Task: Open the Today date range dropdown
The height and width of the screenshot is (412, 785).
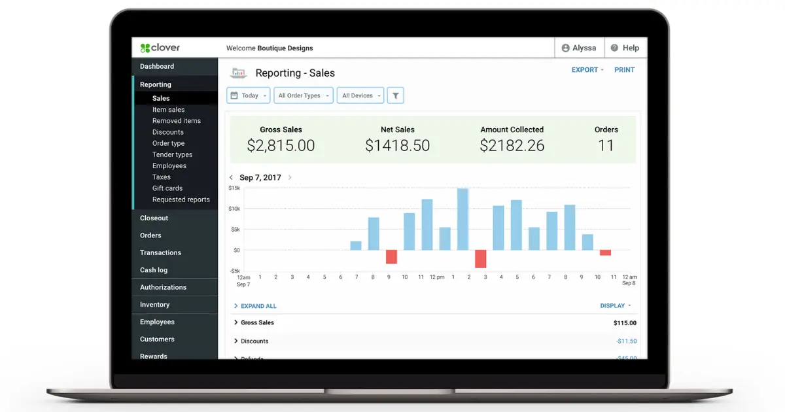Action: click(249, 95)
